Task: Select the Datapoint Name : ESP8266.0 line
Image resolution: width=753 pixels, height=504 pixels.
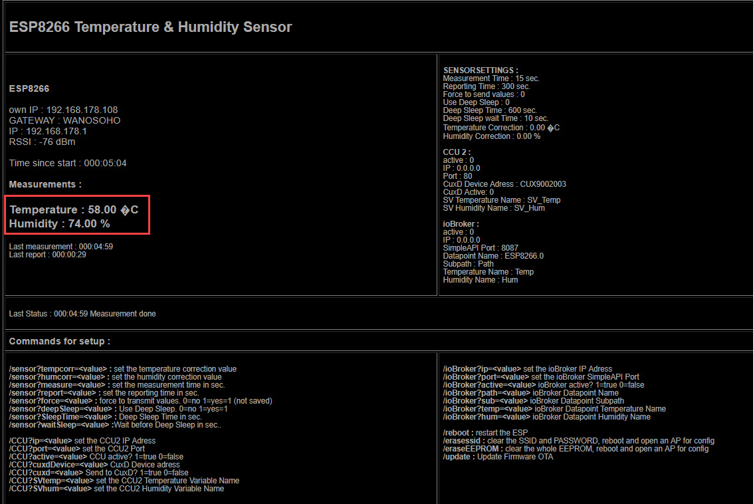Action: [x=493, y=256]
